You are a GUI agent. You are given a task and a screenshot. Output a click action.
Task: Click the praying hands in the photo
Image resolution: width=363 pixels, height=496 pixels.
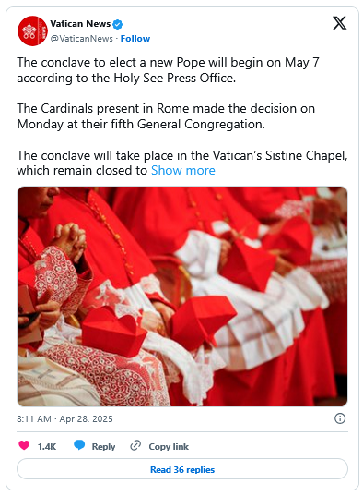point(70,240)
